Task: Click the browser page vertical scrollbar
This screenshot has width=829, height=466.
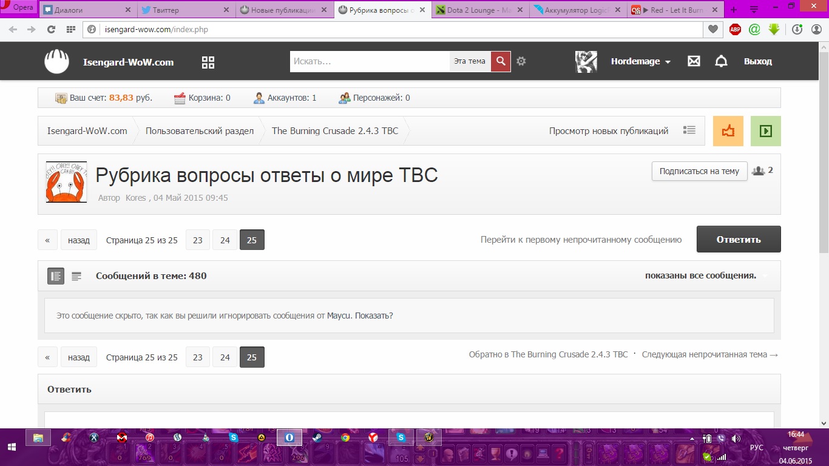Action: point(824,234)
